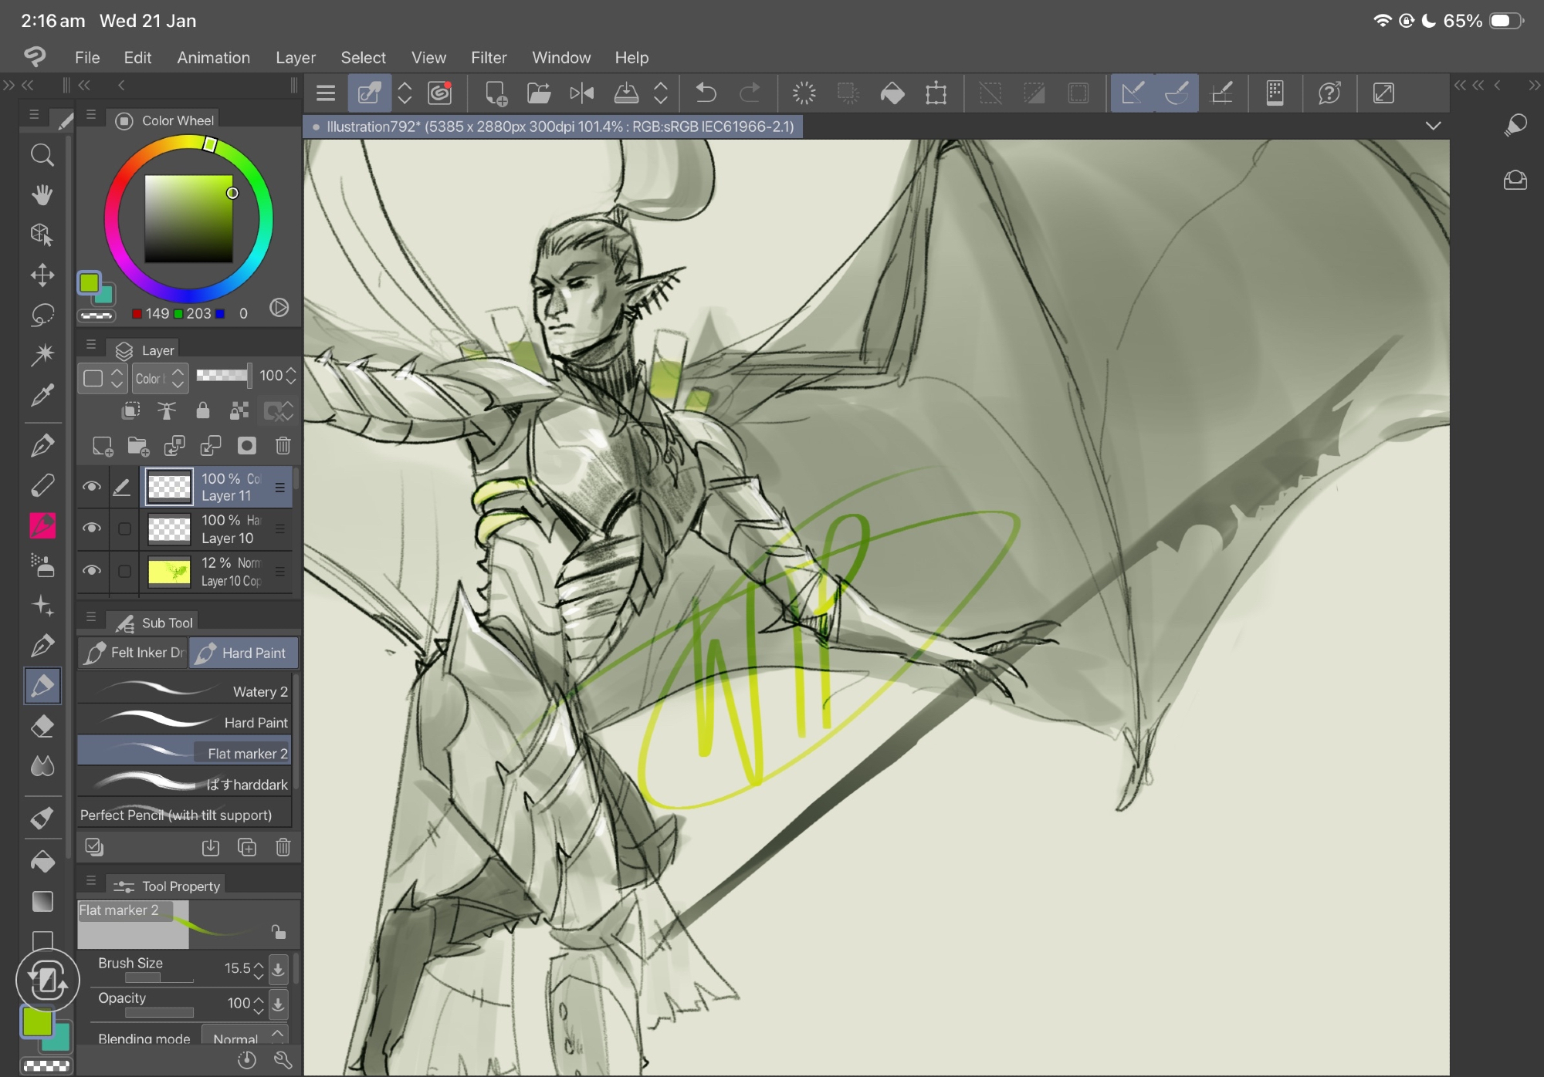Viewport: 1544px width, 1077px height.
Task: Expand the canvas tab chevron menu
Action: [x=1433, y=126]
